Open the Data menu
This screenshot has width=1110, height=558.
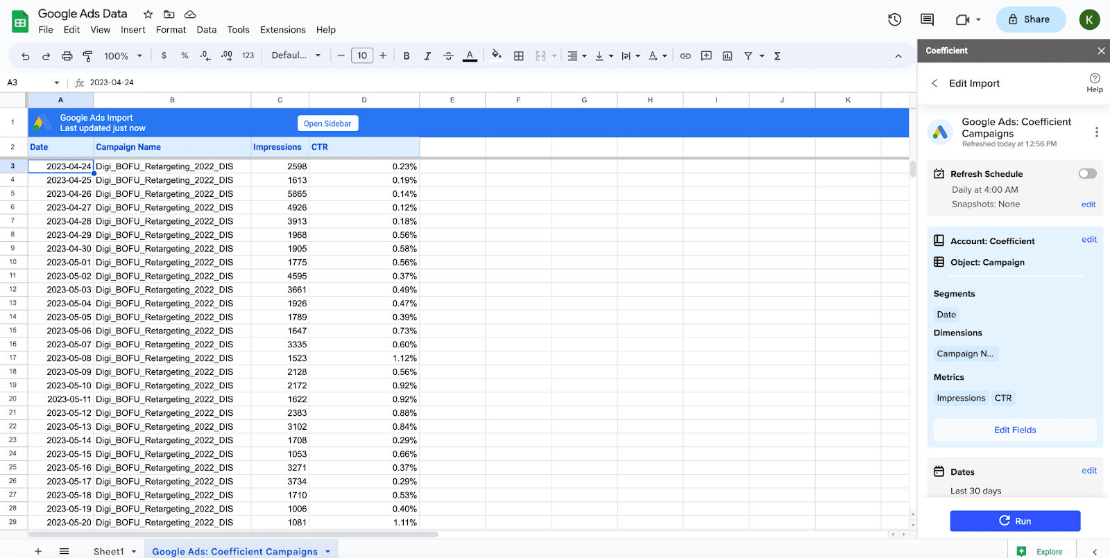click(207, 30)
